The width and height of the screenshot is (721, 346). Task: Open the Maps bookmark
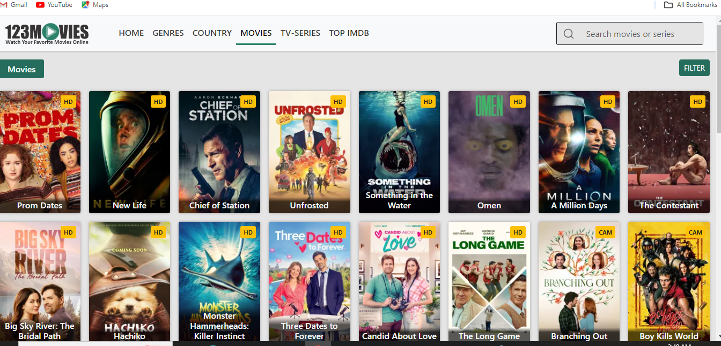tap(95, 5)
